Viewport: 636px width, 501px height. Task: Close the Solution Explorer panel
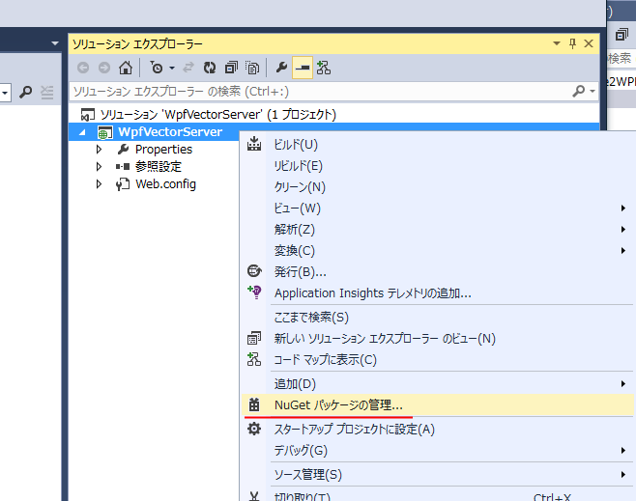coord(589,43)
